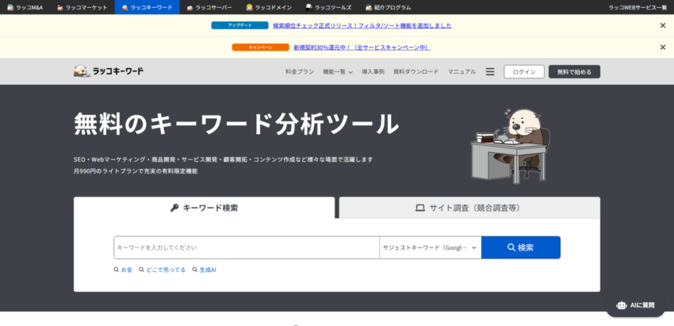This screenshot has width=674, height=326.
Task: Expand the 機能一覧 dropdown menu
Action: pyautogui.click(x=338, y=72)
